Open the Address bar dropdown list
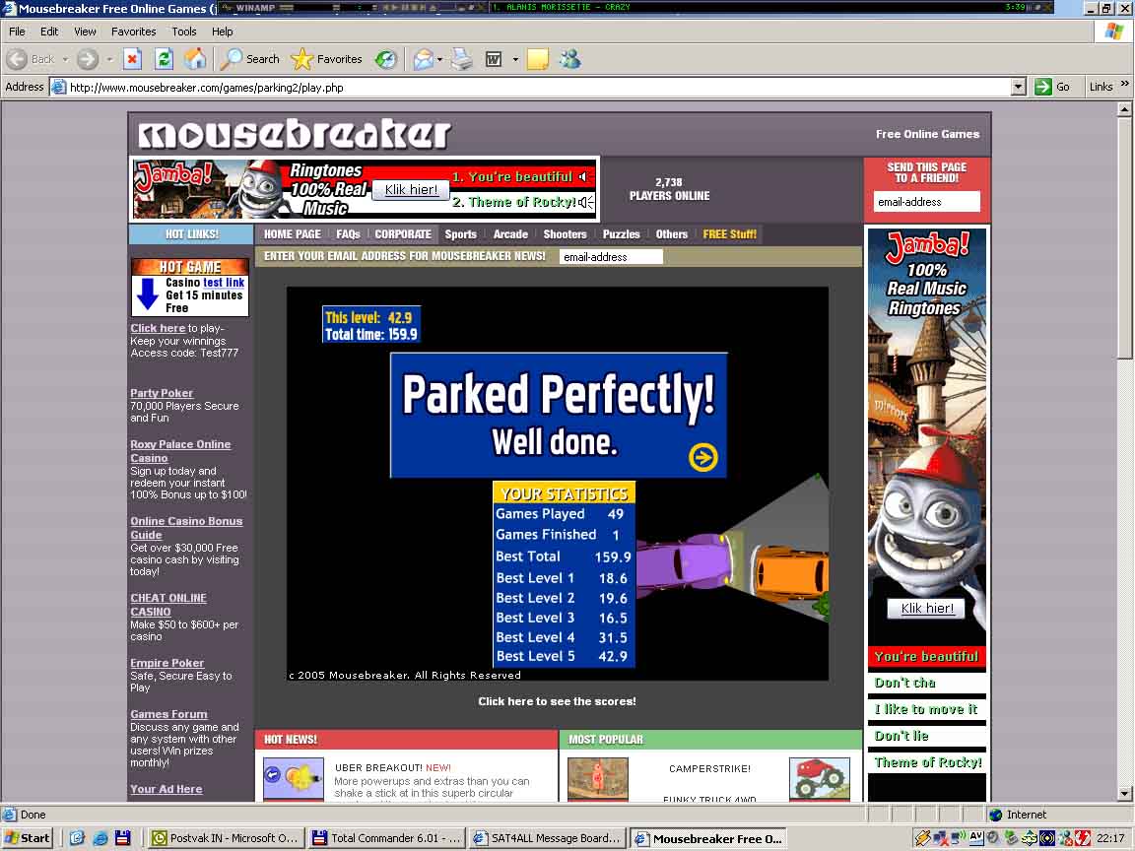 (1018, 88)
